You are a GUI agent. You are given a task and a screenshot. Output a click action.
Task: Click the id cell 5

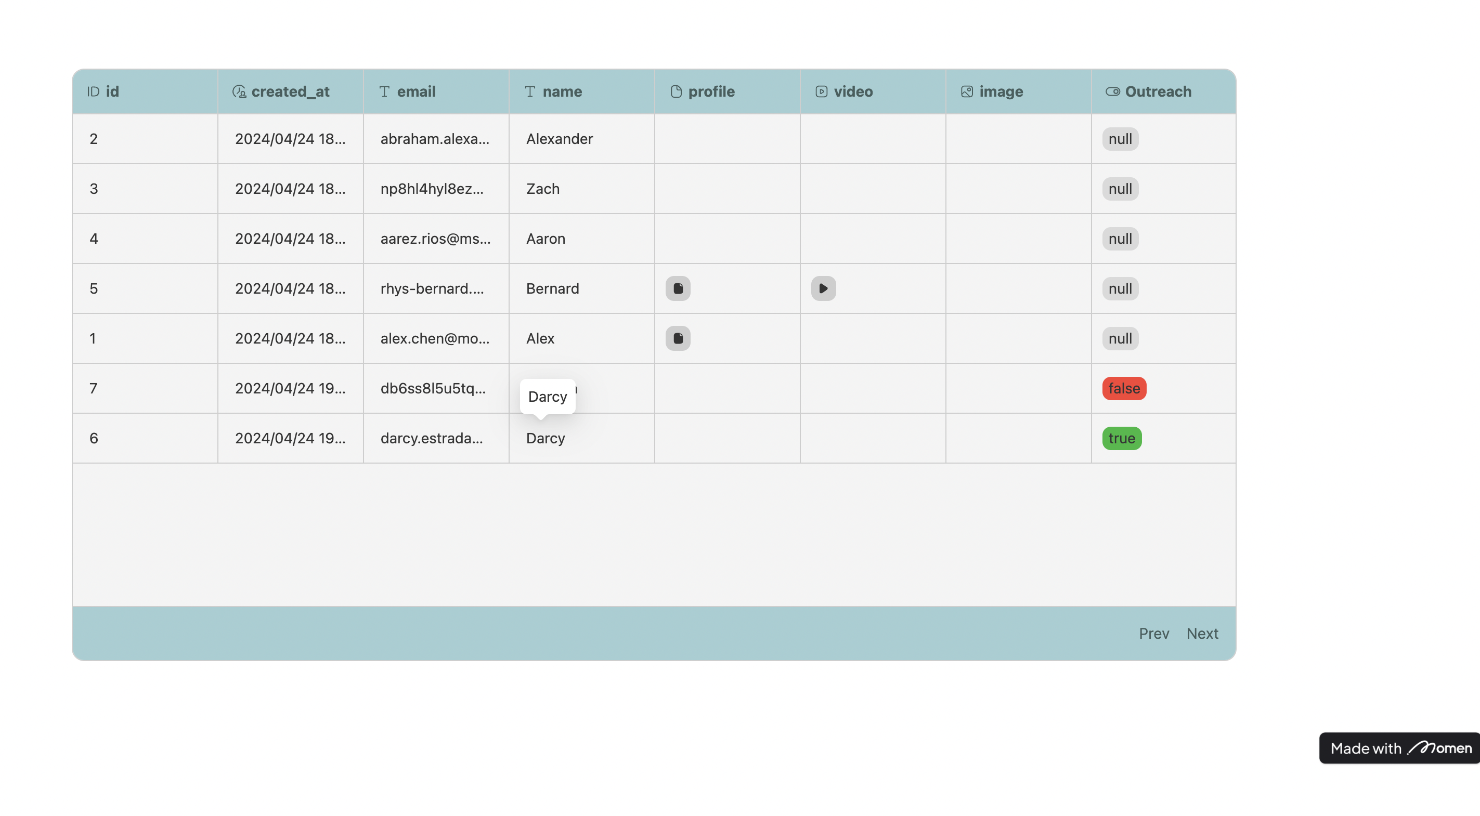(146, 288)
